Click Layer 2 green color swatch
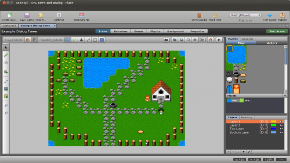This screenshot has height=163, width=290. [273, 125]
